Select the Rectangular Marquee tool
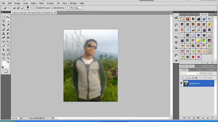Image resolution: width=218 pixels, height=122 pixels. coord(4,17)
